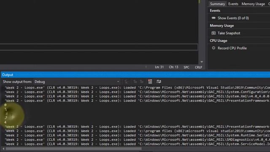Click output line loading System.ServiceModel
The height and width of the screenshot is (152, 270).
pyautogui.click(x=137, y=144)
